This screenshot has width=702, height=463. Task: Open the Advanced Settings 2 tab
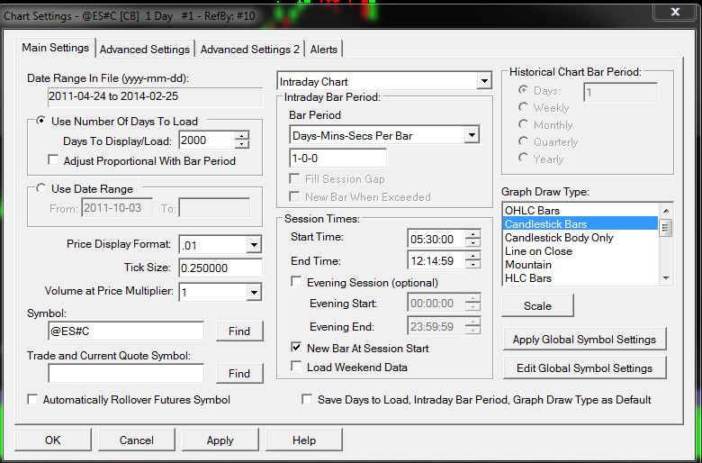(x=250, y=50)
